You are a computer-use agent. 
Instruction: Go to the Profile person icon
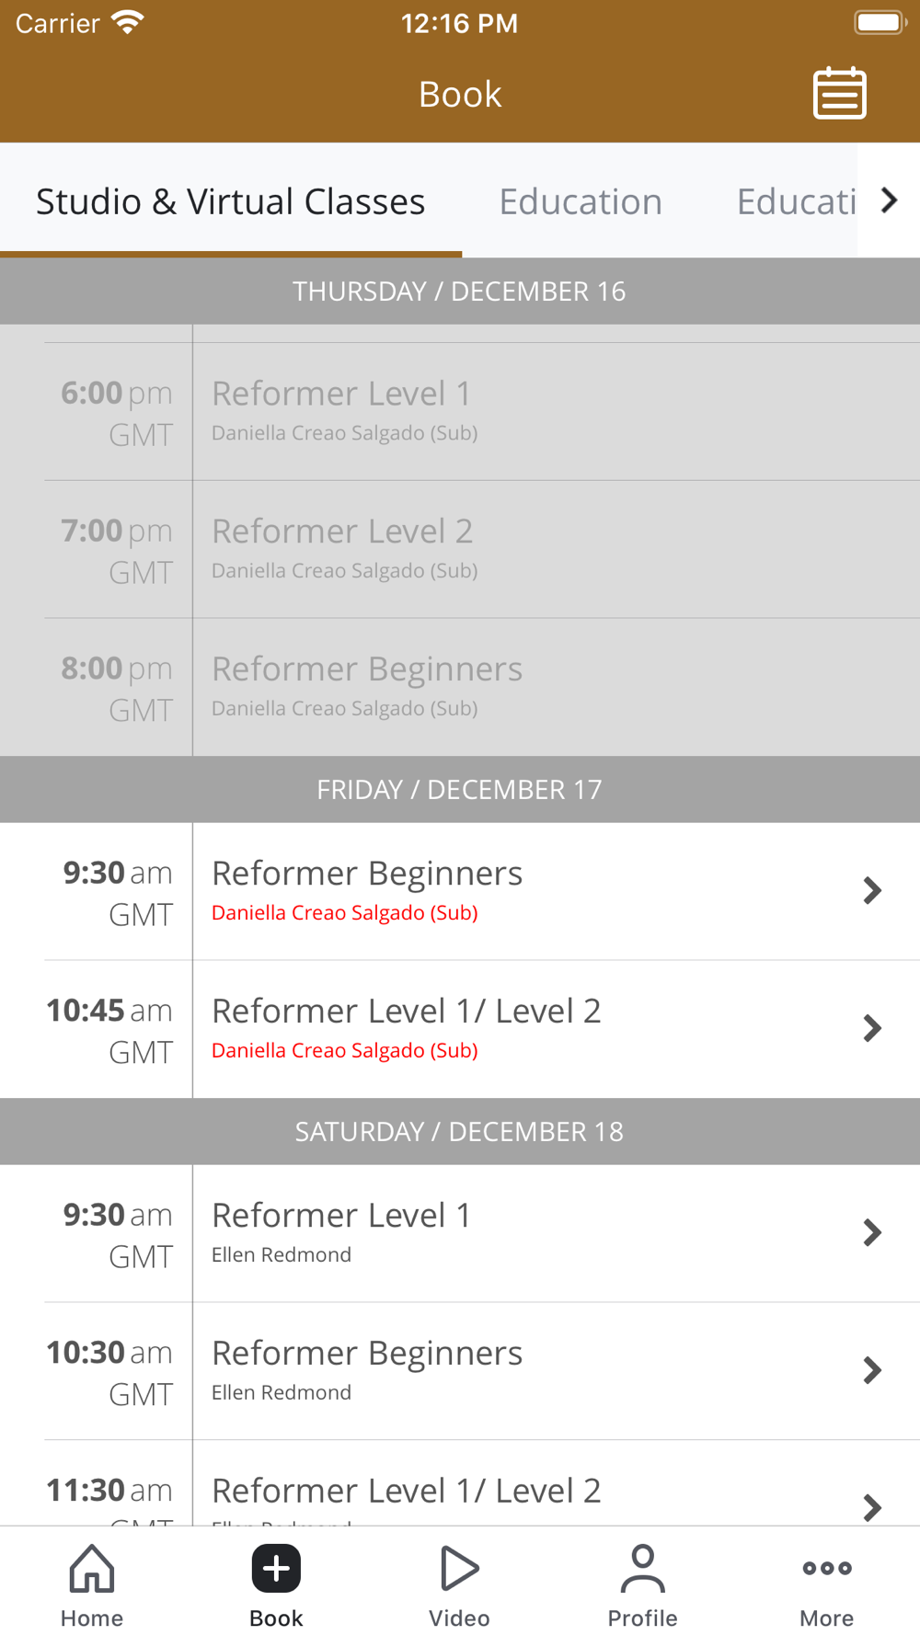click(x=642, y=1568)
